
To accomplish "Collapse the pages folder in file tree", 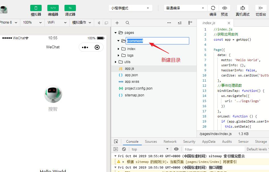I will click(116, 32).
